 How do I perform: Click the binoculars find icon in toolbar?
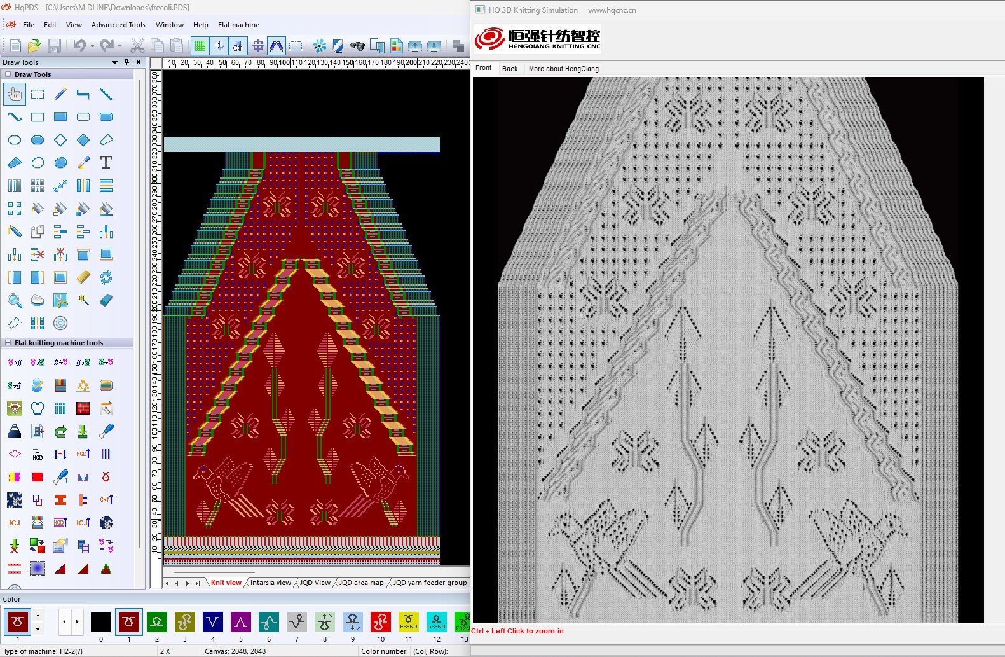coord(357,46)
